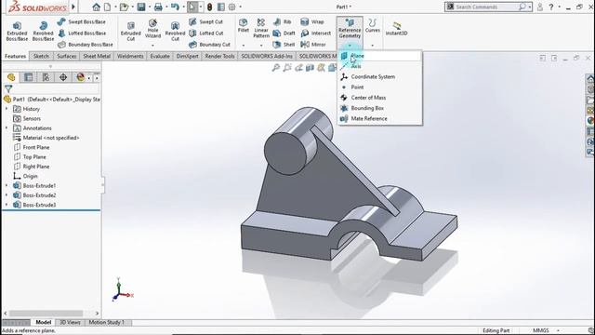The image size is (595, 335).
Task: Open the FeatureManager design tree tab
Action: click(x=11, y=77)
